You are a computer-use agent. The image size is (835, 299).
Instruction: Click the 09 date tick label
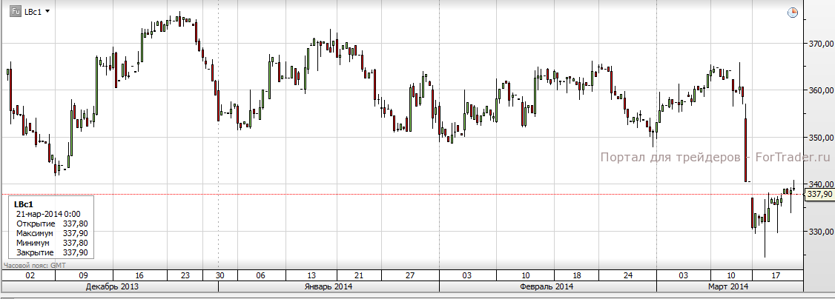coord(83,275)
